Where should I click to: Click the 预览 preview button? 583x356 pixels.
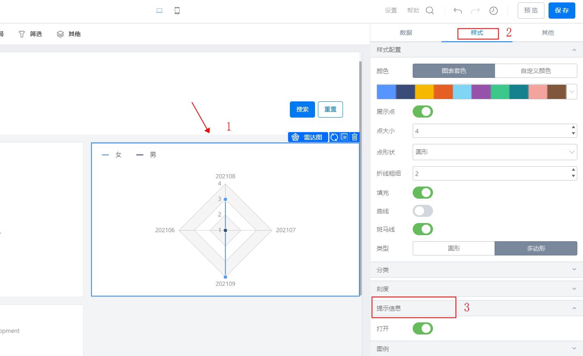point(531,11)
